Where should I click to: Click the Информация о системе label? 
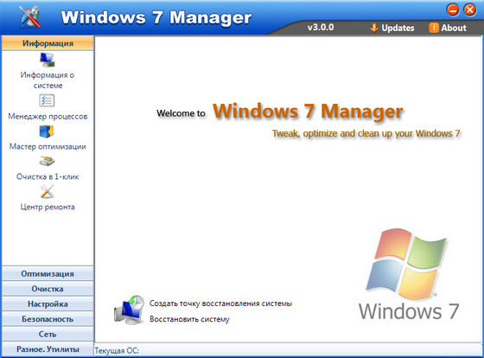(48, 80)
